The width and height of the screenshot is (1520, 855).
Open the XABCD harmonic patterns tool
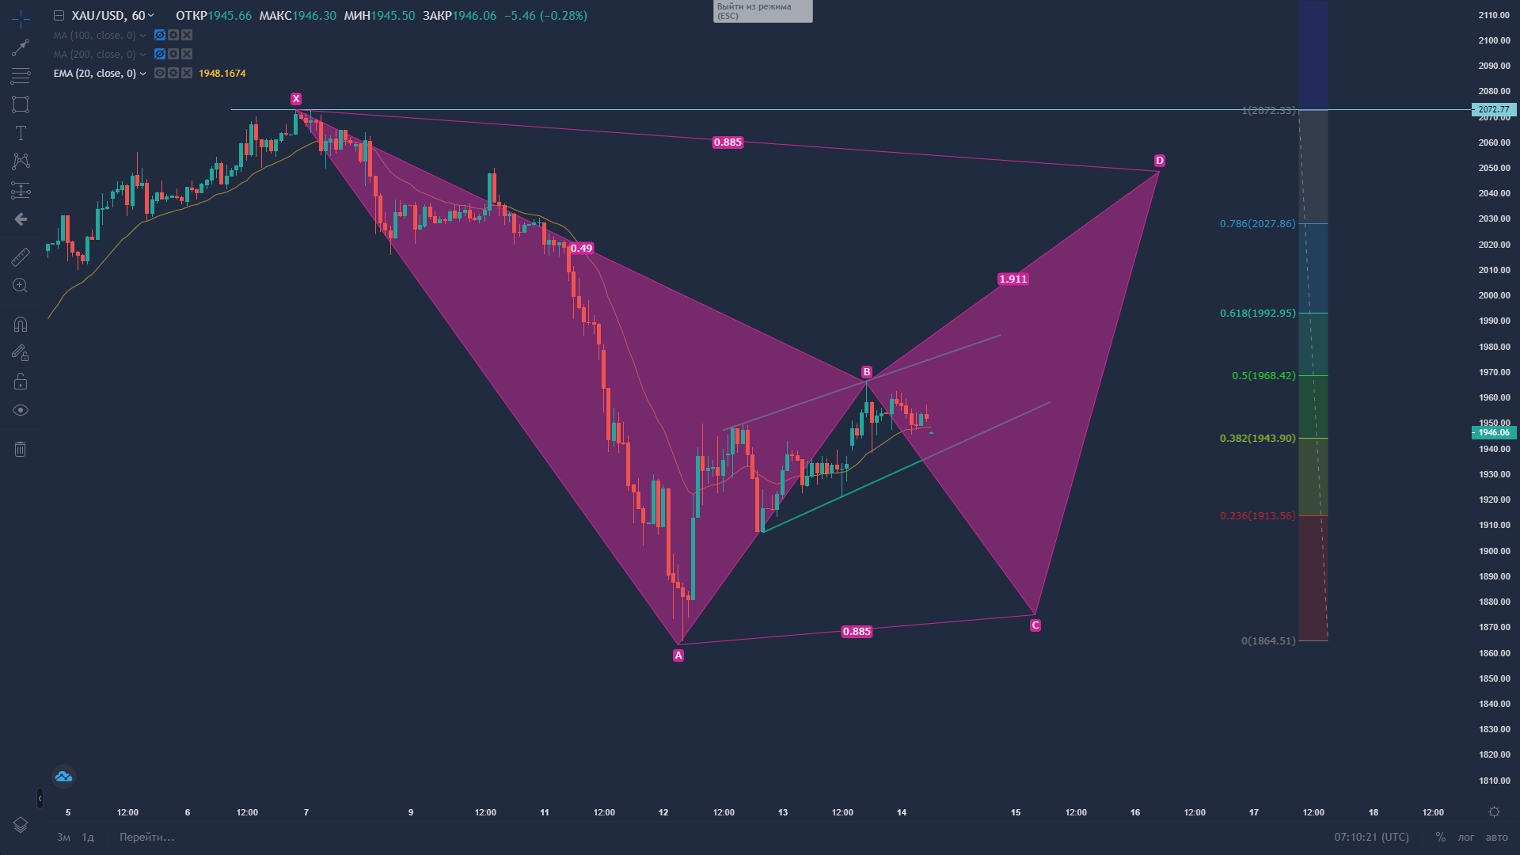tap(21, 161)
